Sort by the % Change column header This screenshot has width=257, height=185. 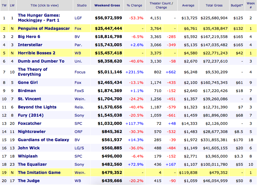(x=134, y=5)
